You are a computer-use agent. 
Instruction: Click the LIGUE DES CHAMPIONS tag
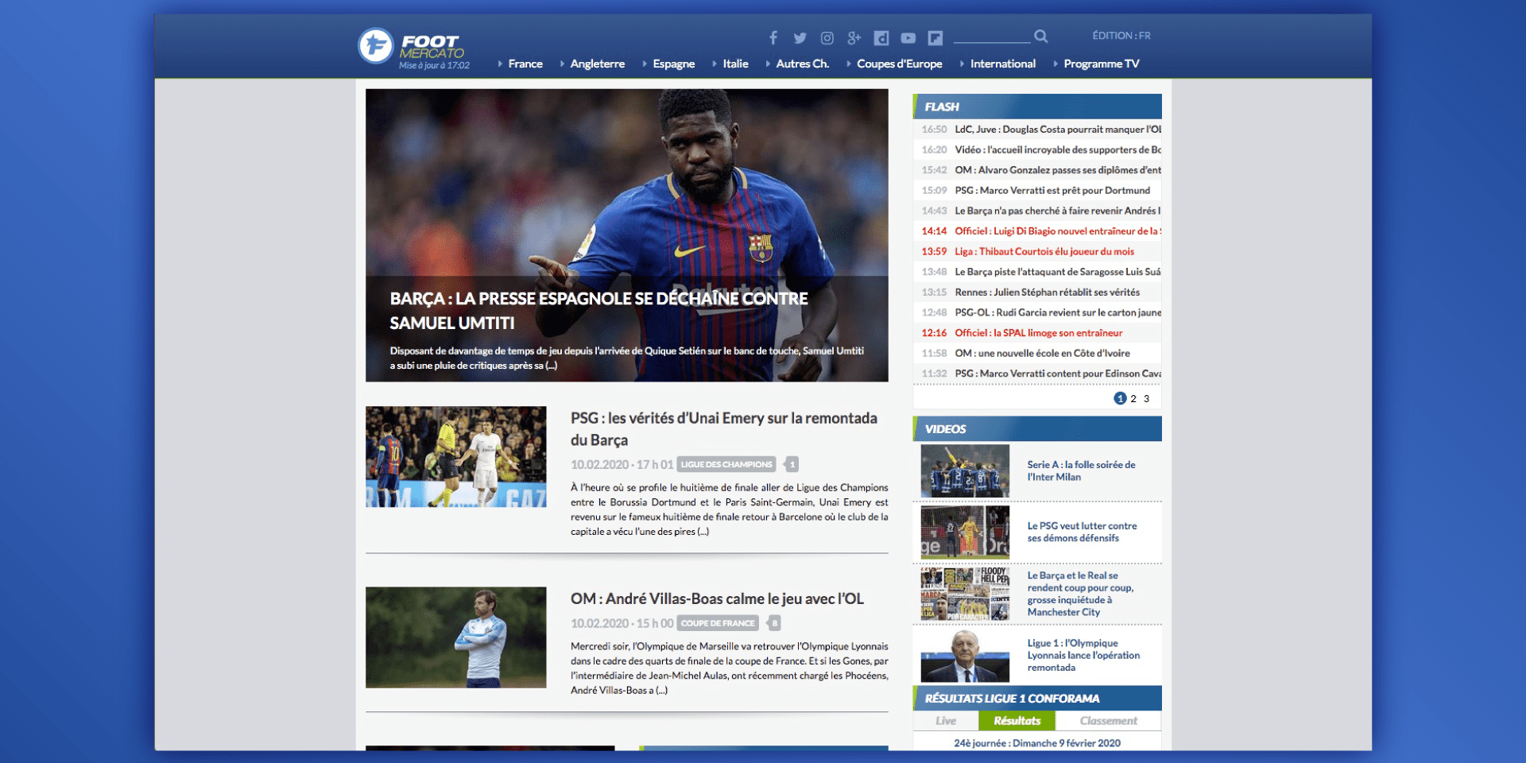click(726, 464)
